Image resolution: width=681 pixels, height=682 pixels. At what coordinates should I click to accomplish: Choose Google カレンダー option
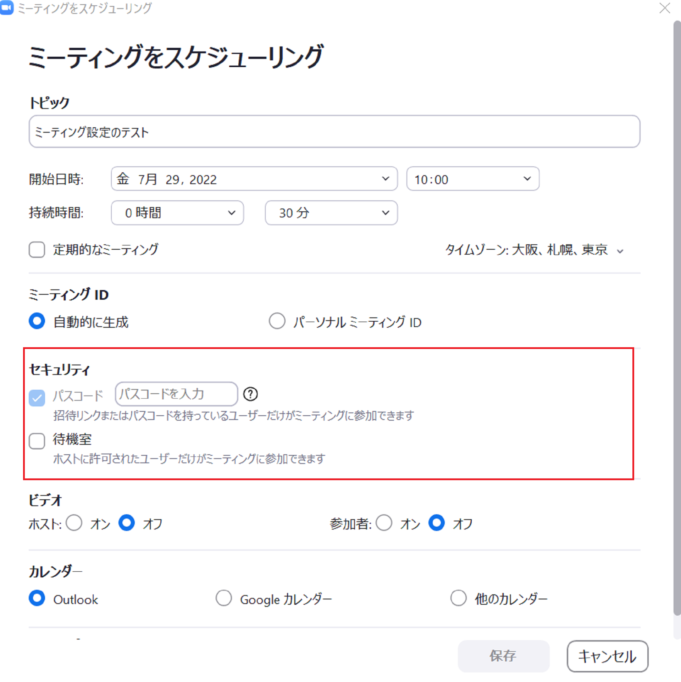[224, 598]
